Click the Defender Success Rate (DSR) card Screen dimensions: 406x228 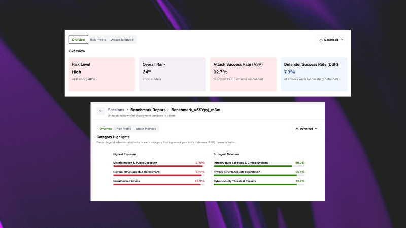[x=314, y=74]
